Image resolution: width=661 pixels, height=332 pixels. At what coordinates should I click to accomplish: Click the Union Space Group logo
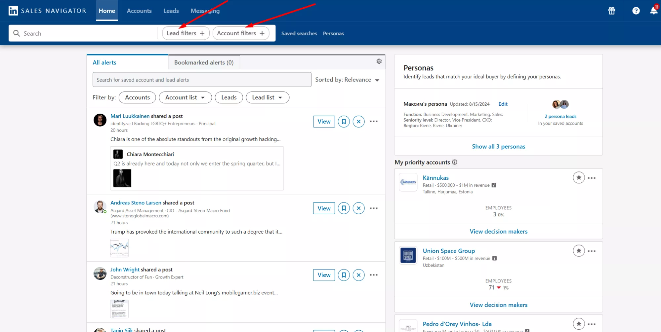click(x=408, y=255)
